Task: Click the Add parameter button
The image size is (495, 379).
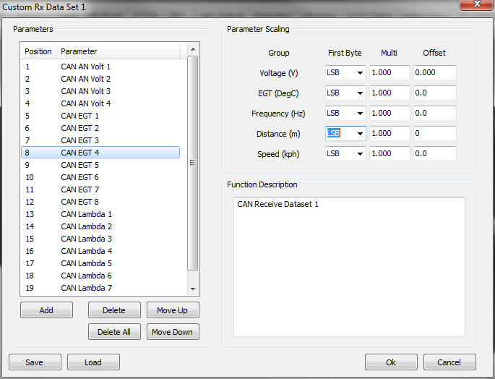Action: coord(46,310)
